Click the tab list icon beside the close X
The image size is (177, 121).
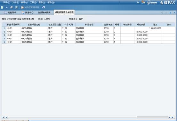coord(171,13)
